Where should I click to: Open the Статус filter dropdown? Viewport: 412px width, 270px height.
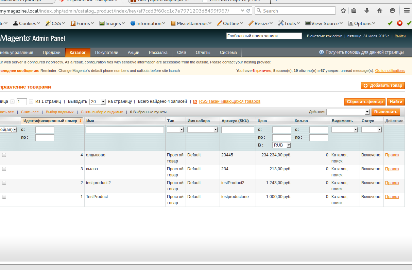click(372, 130)
